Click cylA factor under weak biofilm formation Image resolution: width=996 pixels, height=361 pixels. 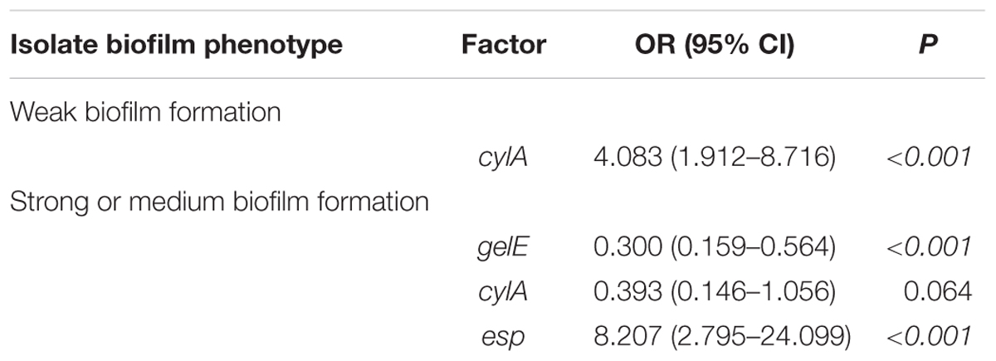pos(504,156)
